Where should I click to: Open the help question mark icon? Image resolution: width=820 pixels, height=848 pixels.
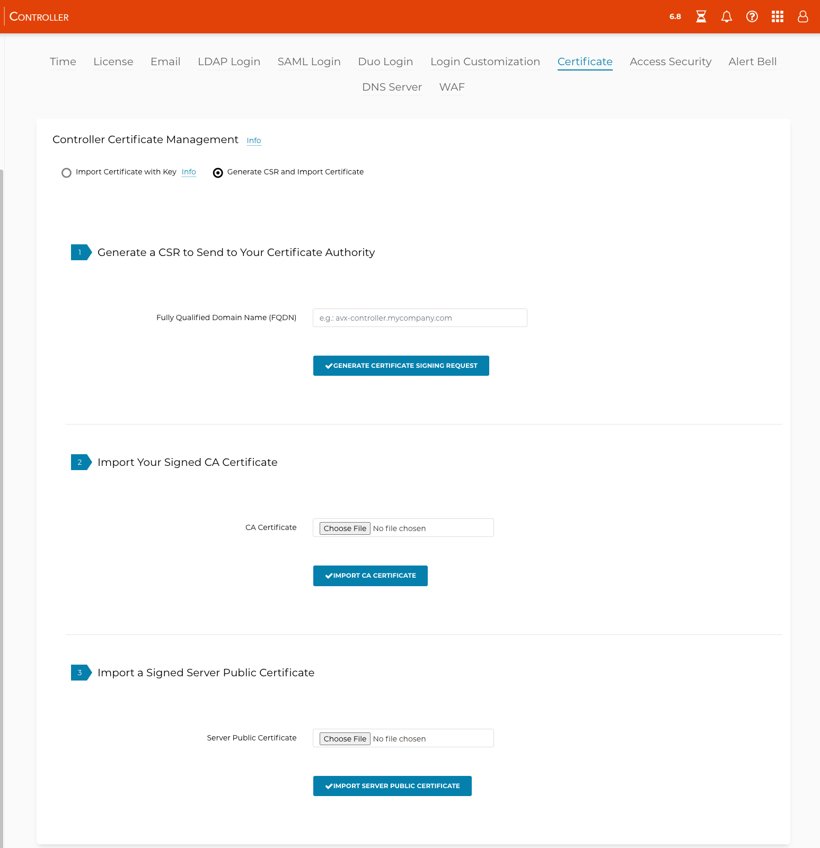pyautogui.click(x=752, y=17)
